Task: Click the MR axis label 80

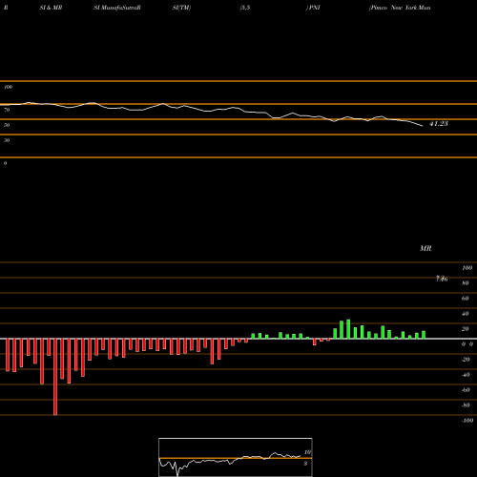Action: [x=466, y=283]
